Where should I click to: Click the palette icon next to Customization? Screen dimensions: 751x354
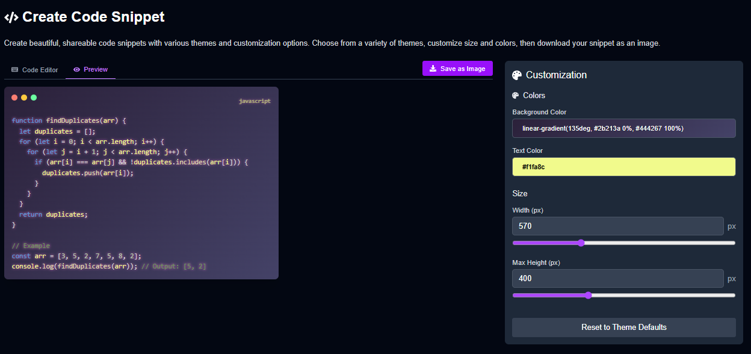click(x=517, y=75)
